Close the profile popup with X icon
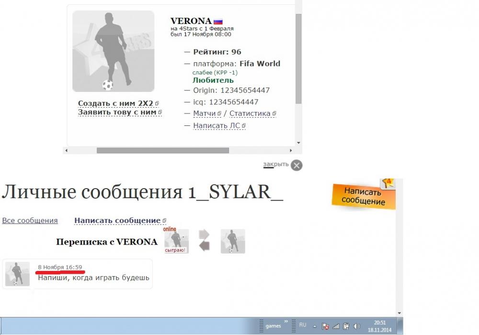The image size is (479, 335). click(297, 165)
